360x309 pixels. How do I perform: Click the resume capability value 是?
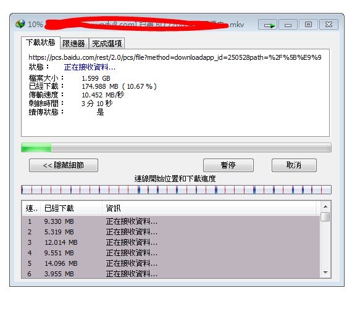[x=100, y=112]
